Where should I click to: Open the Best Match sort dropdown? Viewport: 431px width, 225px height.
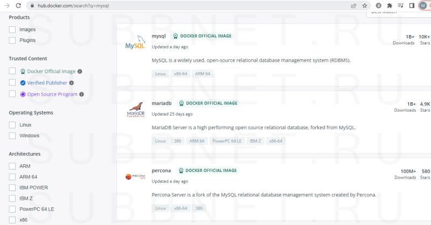pos(396,12)
